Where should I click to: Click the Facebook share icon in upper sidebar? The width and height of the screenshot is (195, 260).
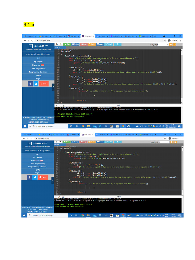pyautogui.click(x=30, y=84)
